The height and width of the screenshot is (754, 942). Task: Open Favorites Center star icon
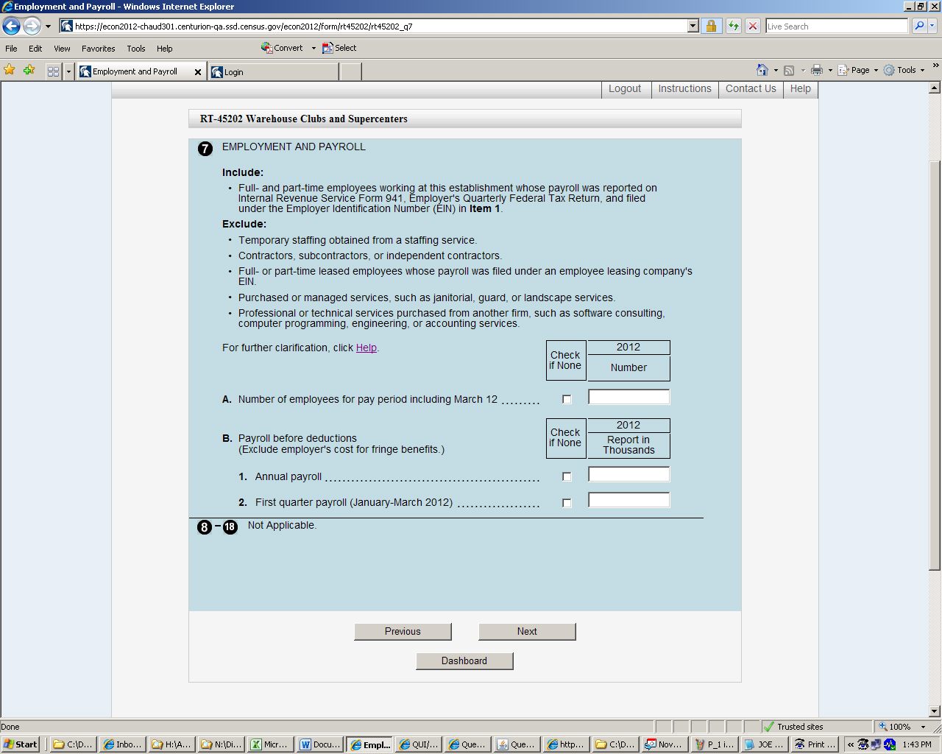[x=10, y=71]
